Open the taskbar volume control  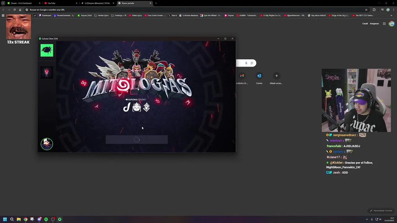coord(380,219)
